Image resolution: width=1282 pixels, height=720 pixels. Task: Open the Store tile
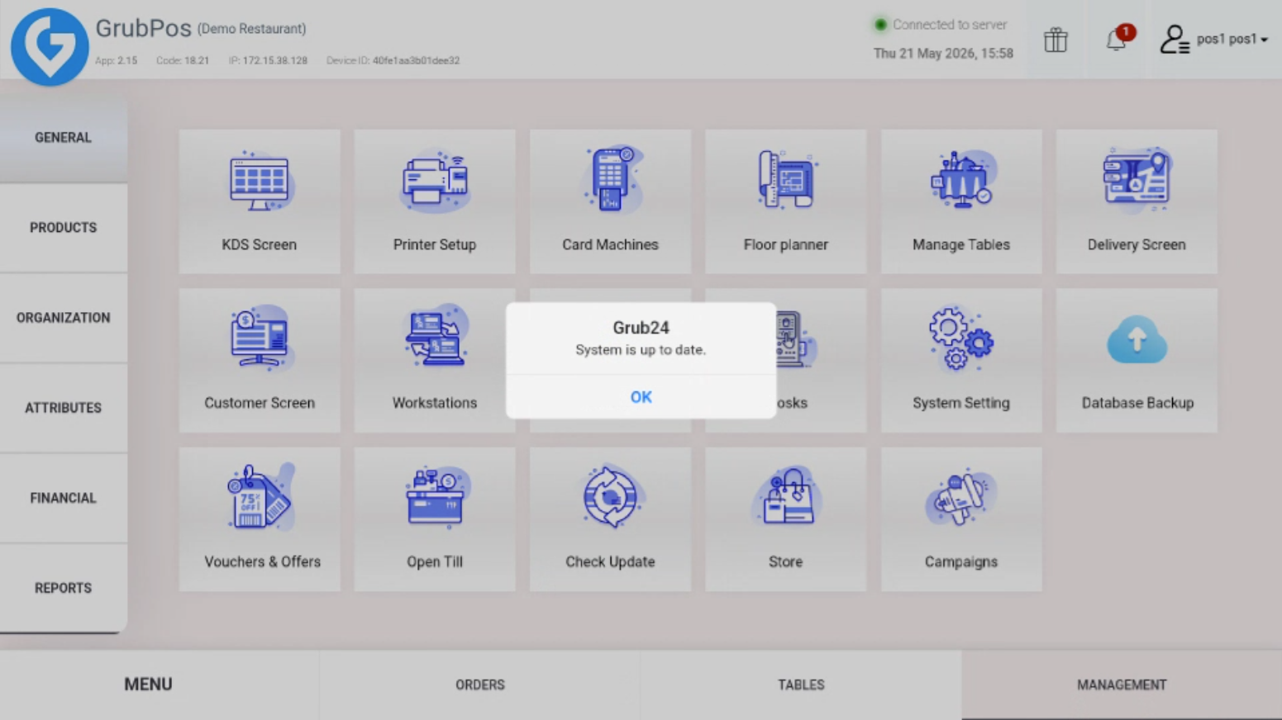(785, 519)
